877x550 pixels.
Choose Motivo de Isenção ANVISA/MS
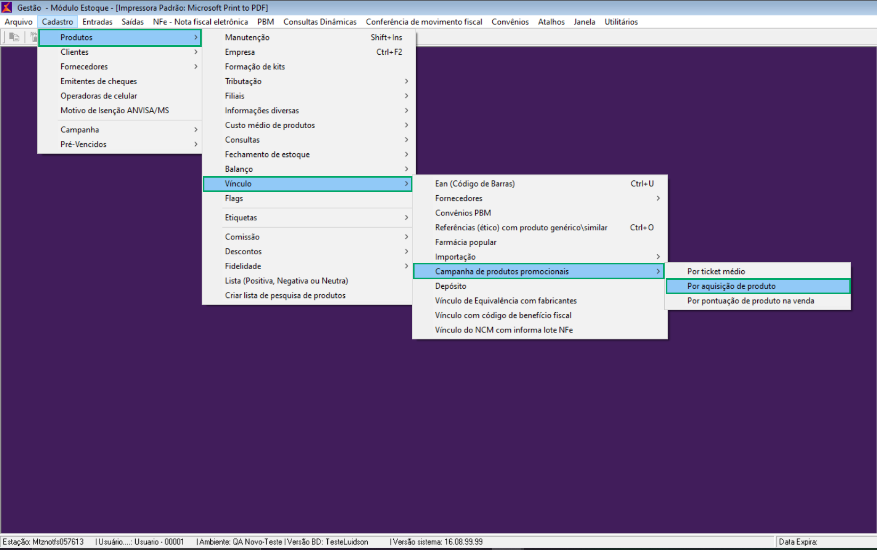(x=120, y=111)
